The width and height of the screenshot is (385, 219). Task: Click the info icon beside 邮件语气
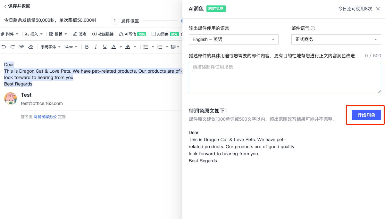[313, 28]
